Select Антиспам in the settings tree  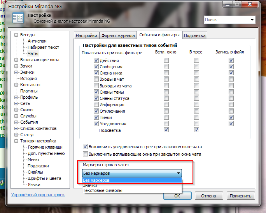click(x=37, y=41)
